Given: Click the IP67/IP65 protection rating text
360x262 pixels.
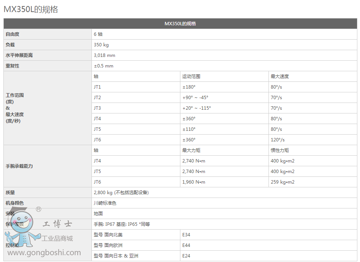Looking at the screenshot, I should (122, 224).
